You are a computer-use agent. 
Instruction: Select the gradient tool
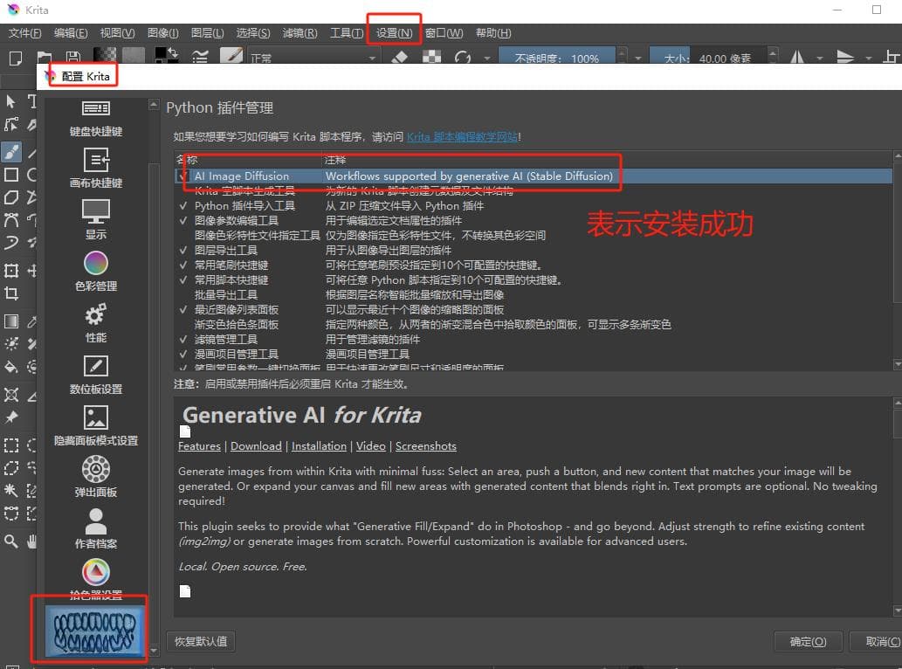pos(11,321)
